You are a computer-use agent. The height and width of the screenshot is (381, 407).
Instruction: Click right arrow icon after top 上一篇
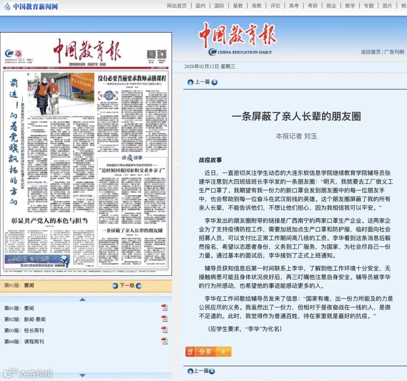[x=214, y=82]
